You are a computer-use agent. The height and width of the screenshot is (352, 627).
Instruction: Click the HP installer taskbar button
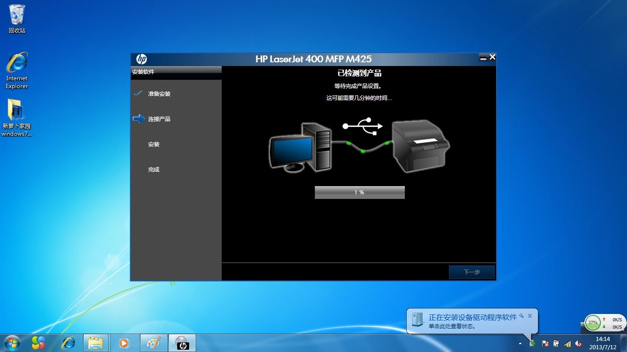[x=182, y=343]
